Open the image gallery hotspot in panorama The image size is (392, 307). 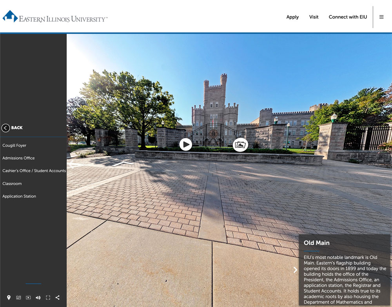[240, 145]
